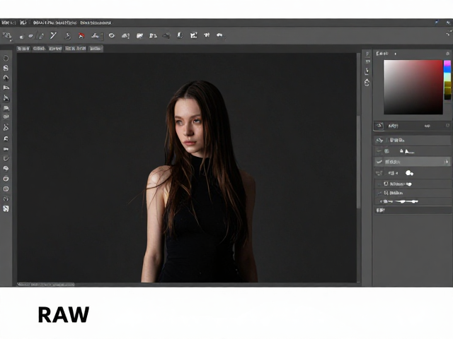Select the oval ellipse icon in the top toolbar

(x=112, y=35)
